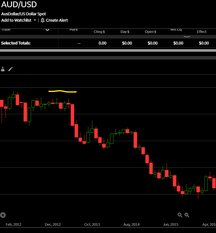216x233 pixels.
Task: Click the AusDollar/US Dollar Spot description
Action: coord(24,14)
